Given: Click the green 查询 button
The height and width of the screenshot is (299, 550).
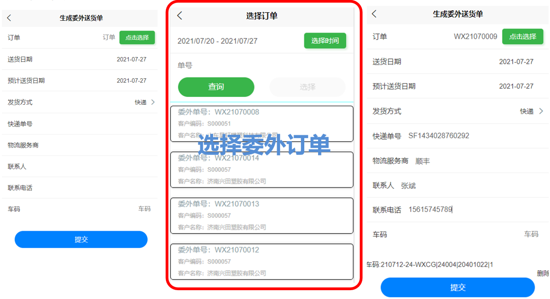Looking at the screenshot, I should [216, 87].
